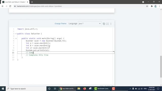Click the Chrome media control icon
Screen dimensions: 162x91
click(143, 2)
